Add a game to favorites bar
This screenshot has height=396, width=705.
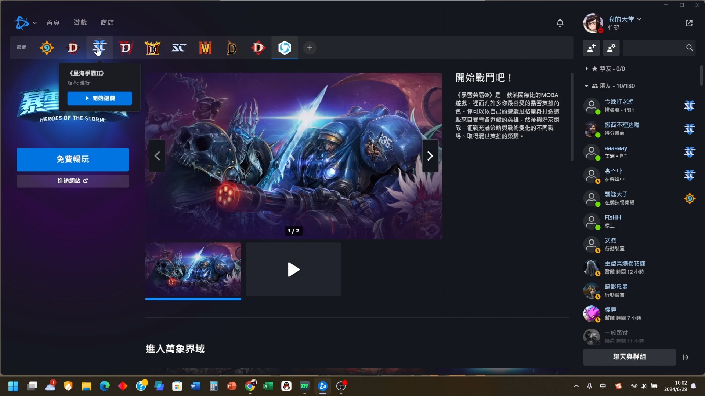tap(310, 48)
